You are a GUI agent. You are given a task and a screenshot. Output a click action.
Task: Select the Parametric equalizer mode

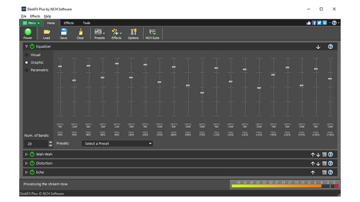[27, 70]
